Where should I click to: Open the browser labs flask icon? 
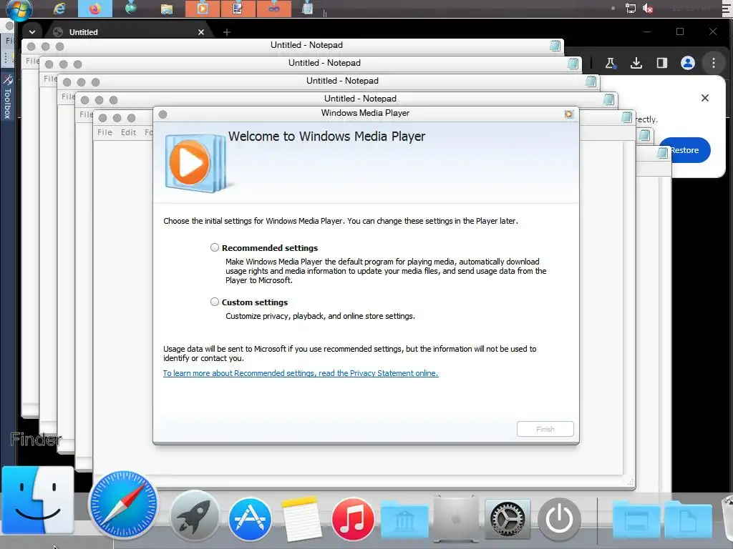pyautogui.click(x=610, y=63)
